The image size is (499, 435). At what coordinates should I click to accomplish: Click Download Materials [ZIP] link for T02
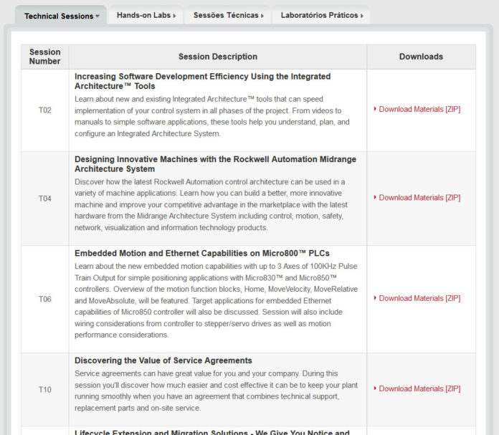click(419, 109)
